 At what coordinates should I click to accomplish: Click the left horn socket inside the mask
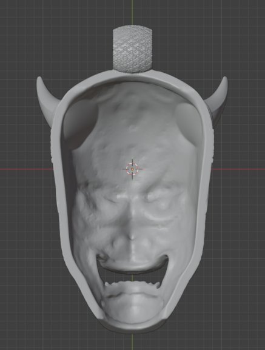[80, 121]
